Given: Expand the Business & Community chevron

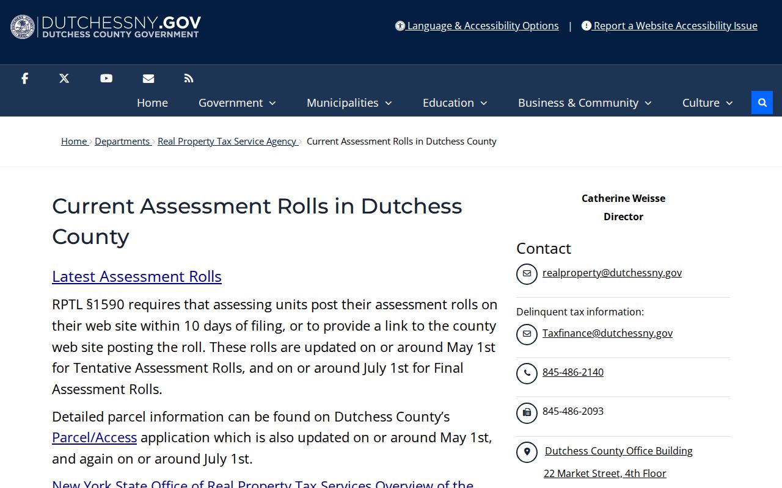Looking at the screenshot, I should pos(648,103).
